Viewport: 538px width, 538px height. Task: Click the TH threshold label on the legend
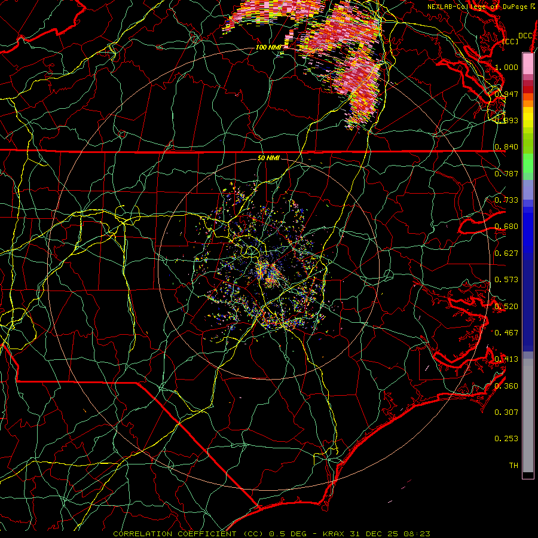513,465
